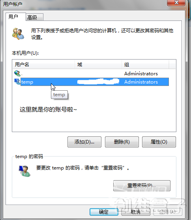Screen dimensions: 191x220
Task: Click the 删除(R) button
Action: point(122,142)
